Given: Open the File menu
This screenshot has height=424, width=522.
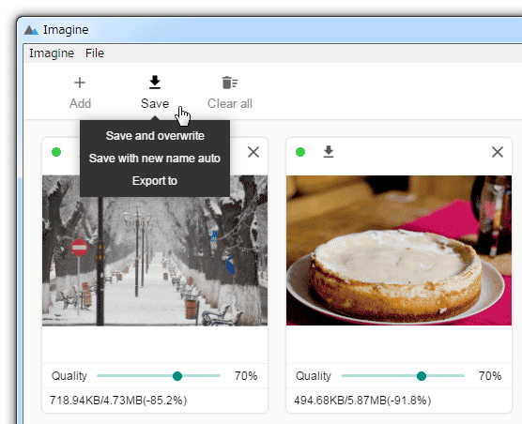Looking at the screenshot, I should coord(95,53).
